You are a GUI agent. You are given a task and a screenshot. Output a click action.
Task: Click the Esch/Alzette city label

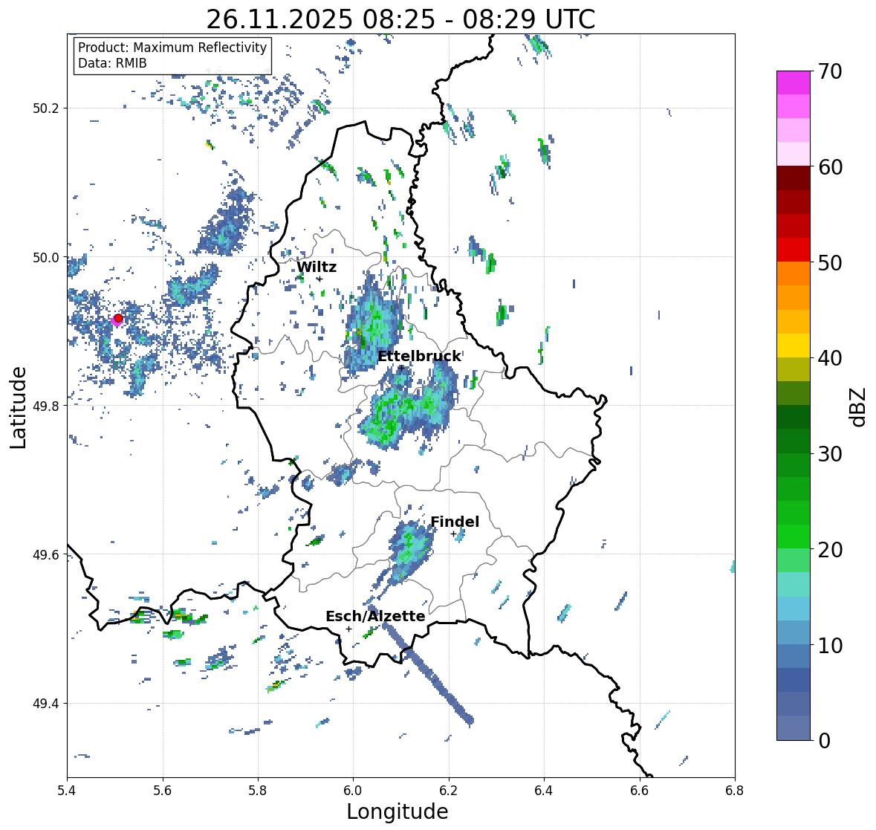(375, 616)
